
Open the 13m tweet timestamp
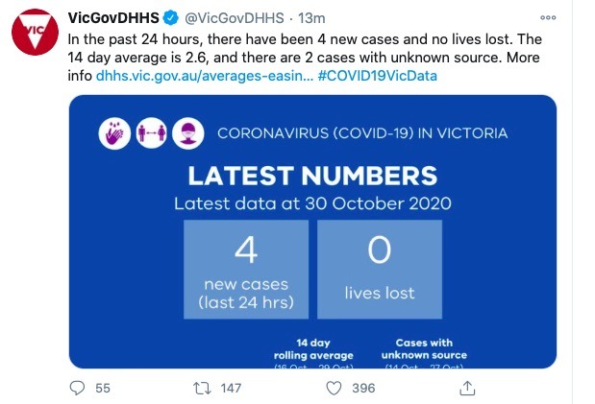(x=311, y=18)
